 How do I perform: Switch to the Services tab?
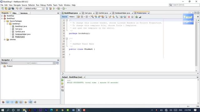point(24,13)
